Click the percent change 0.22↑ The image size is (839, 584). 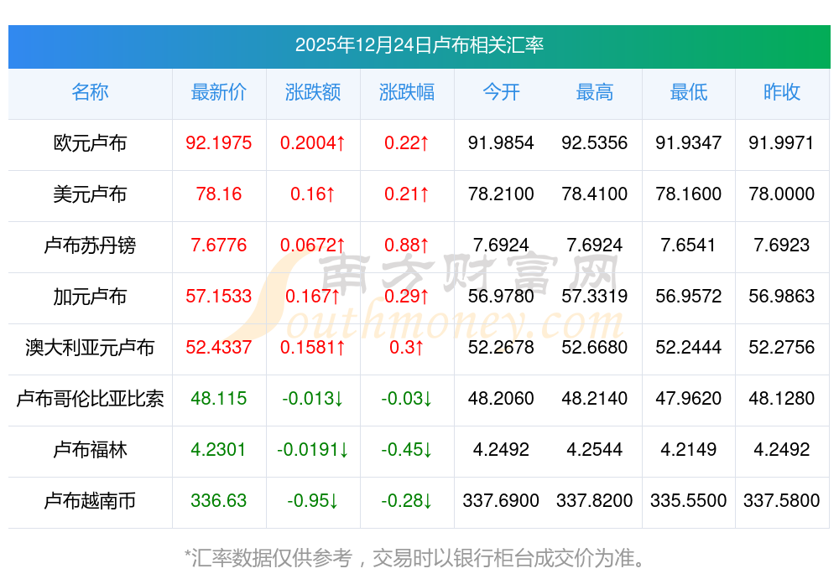pos(407,142)
